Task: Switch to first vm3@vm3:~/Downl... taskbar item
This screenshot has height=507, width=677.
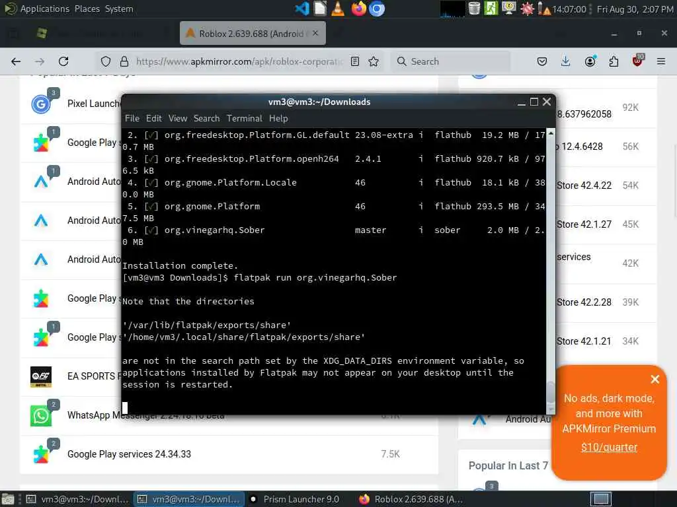Action: point(78,499)
